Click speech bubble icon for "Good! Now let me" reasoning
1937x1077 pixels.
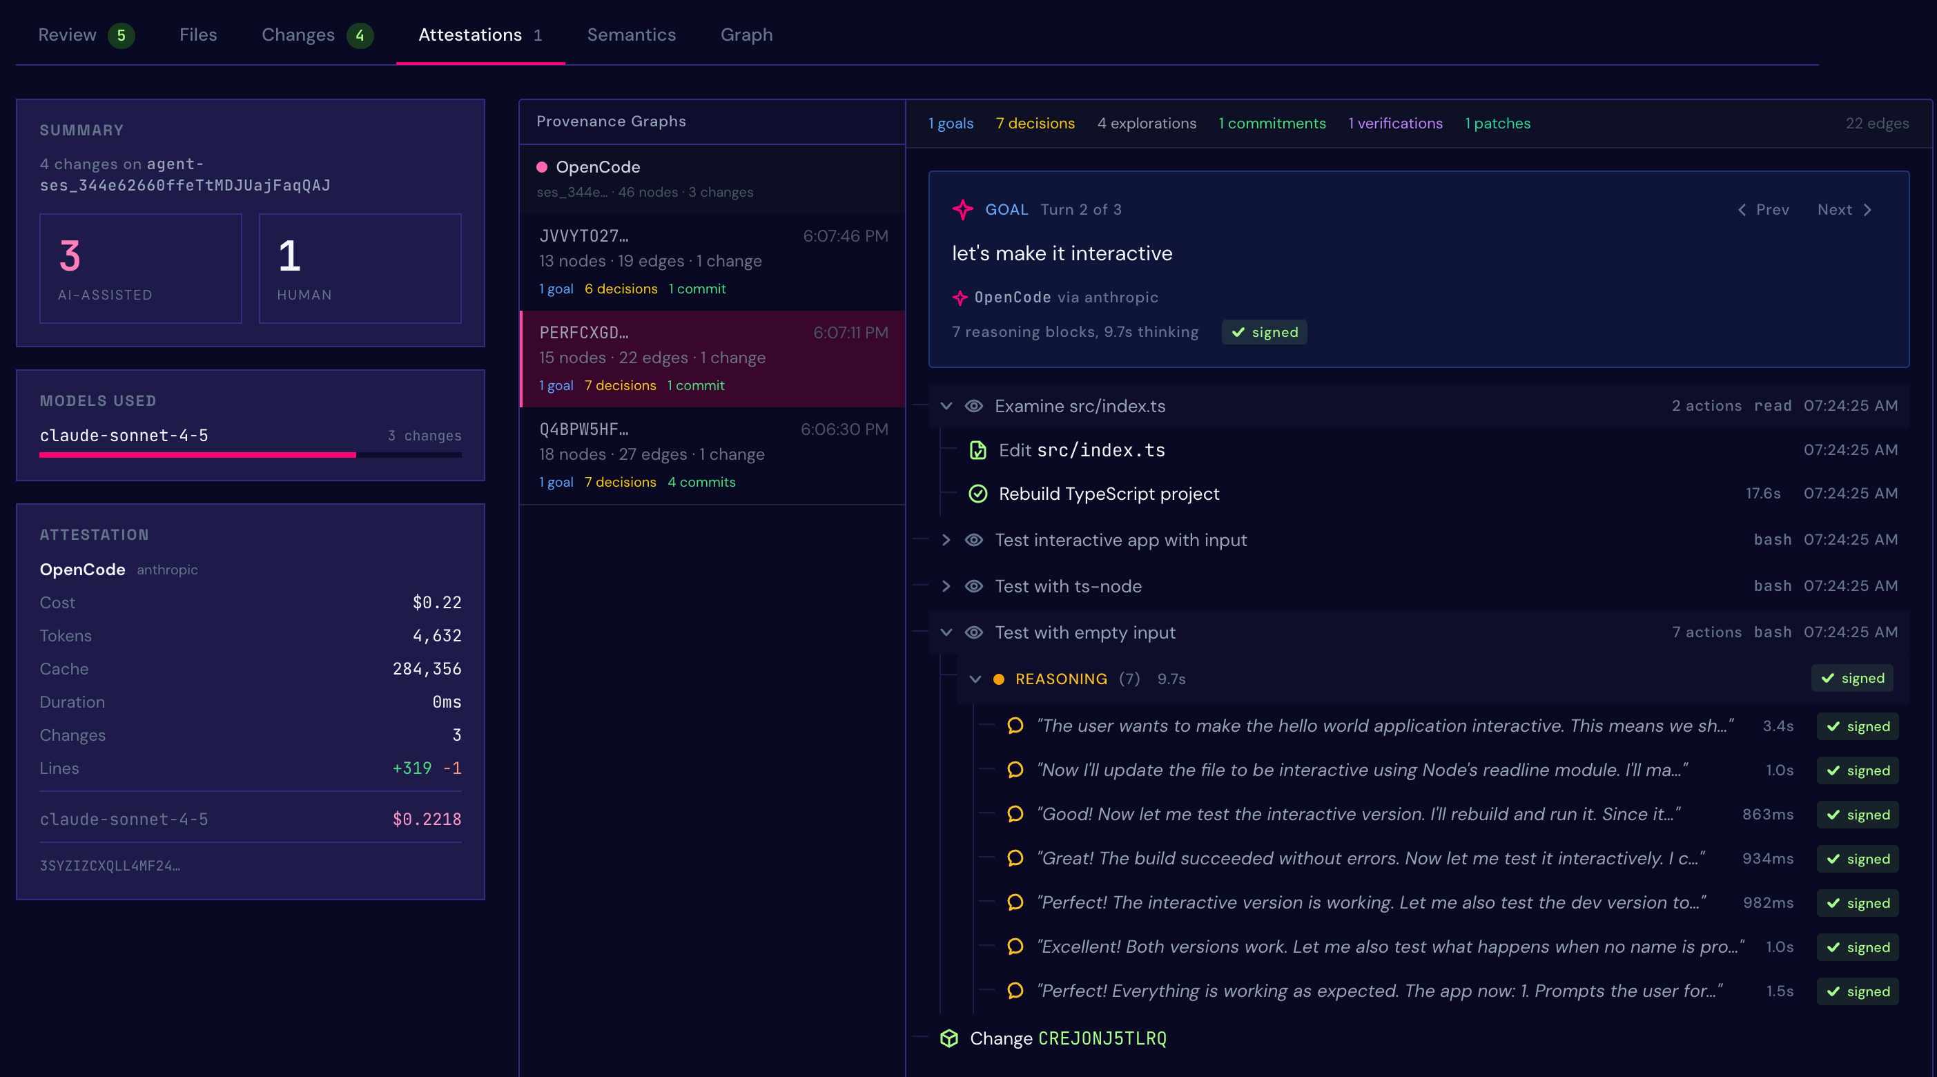pyautogui.click(x=1015, y=815)
